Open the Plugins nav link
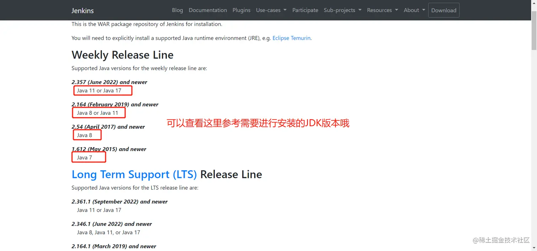 click(x=242, y=10)
